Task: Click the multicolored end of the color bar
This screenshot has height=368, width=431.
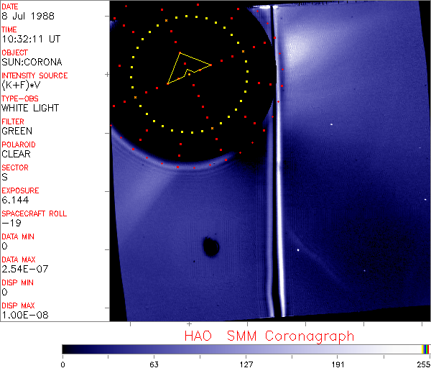Action: click(x=426, y=349)
